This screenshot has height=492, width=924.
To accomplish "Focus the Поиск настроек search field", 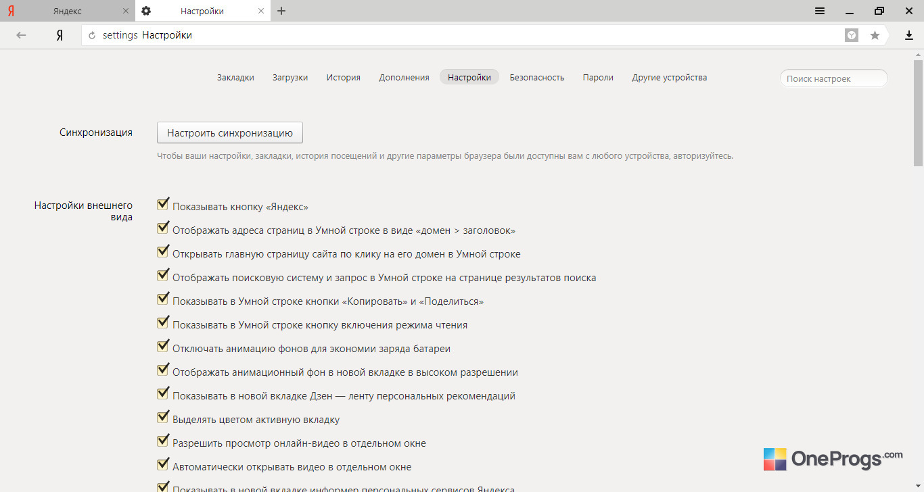I will [x=834, y=78].
